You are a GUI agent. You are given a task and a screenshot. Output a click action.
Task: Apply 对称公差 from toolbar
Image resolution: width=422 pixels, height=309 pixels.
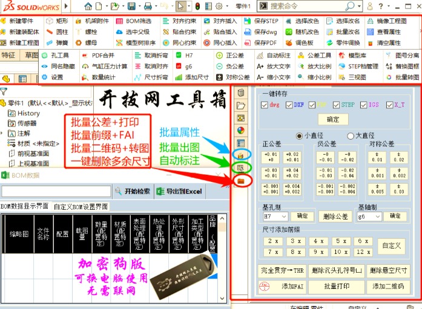[x=233, y=77]
